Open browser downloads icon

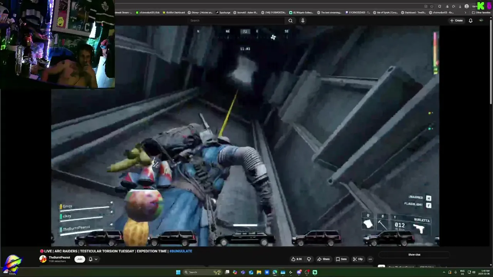tap(460, 6)
